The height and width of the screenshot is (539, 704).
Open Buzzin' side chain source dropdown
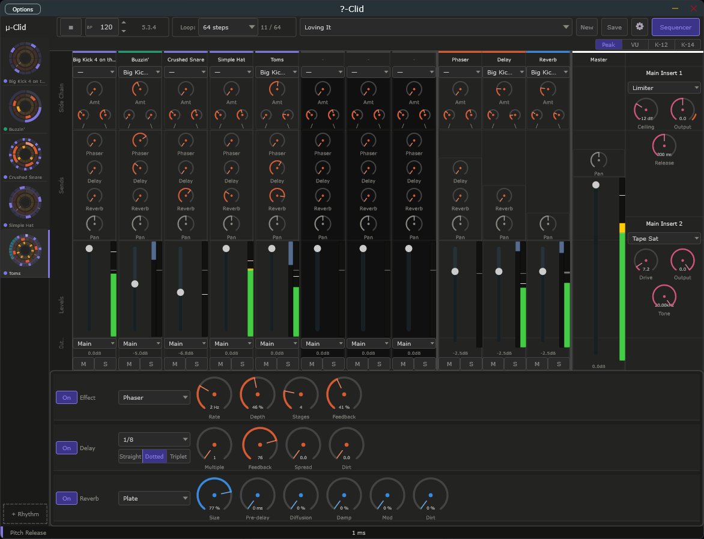point(140,72)
